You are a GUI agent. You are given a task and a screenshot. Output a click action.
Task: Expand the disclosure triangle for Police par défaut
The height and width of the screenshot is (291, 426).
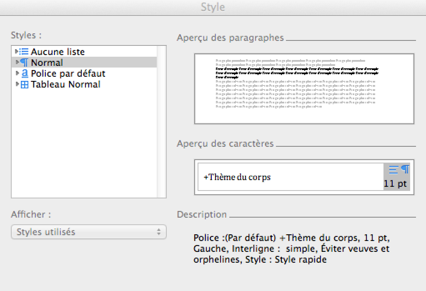click(18, 73)
